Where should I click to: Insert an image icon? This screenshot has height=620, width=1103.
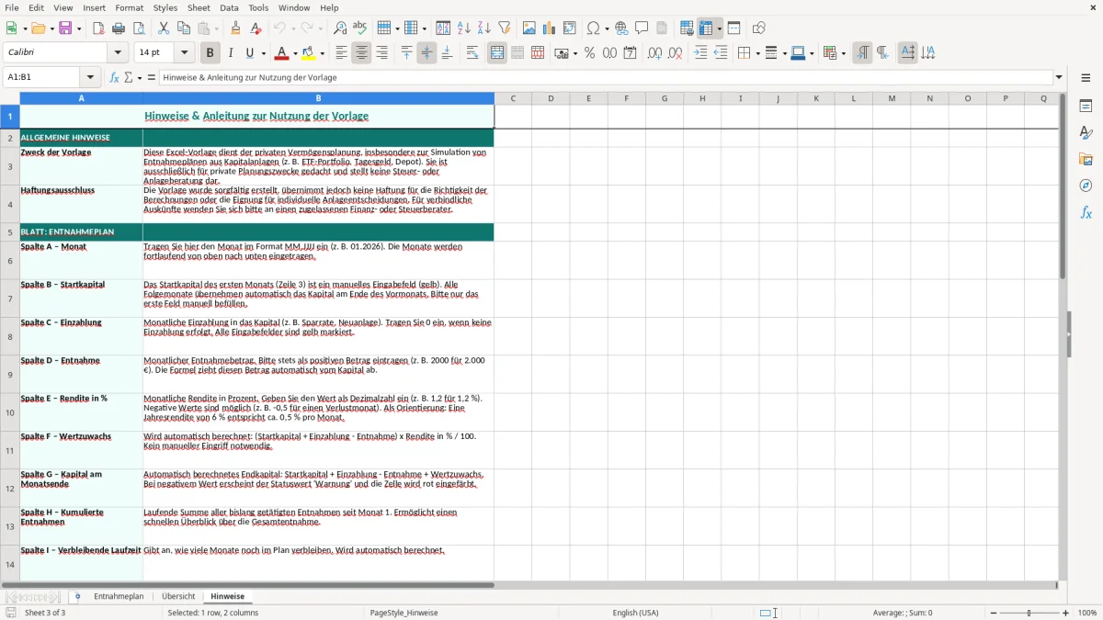click(529, 28)
